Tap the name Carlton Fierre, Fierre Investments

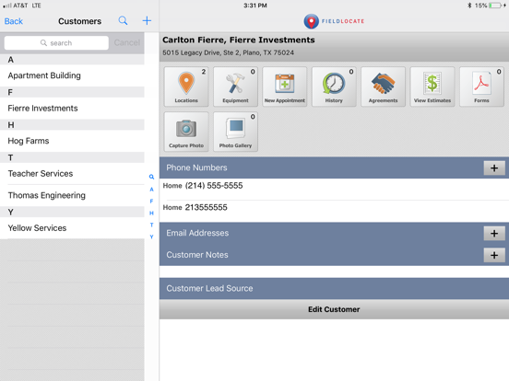[239, 40]
